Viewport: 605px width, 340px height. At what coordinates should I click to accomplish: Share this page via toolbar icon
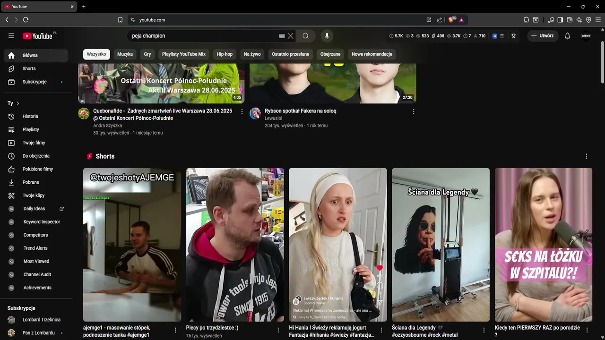point(440,20)
